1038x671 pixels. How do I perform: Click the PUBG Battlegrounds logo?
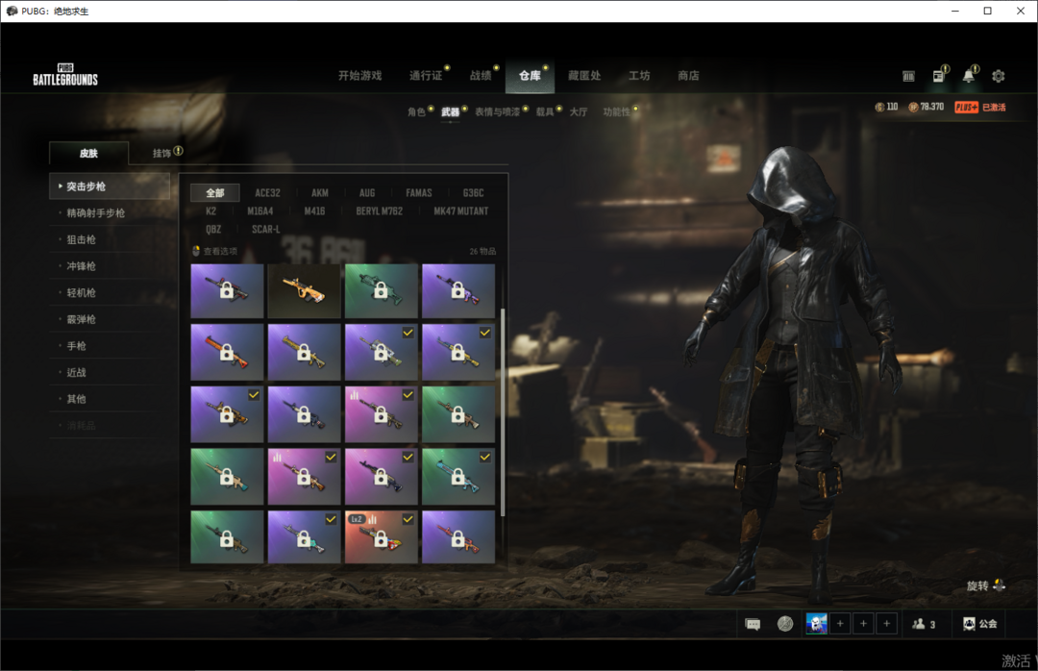[x=65, y=75]
